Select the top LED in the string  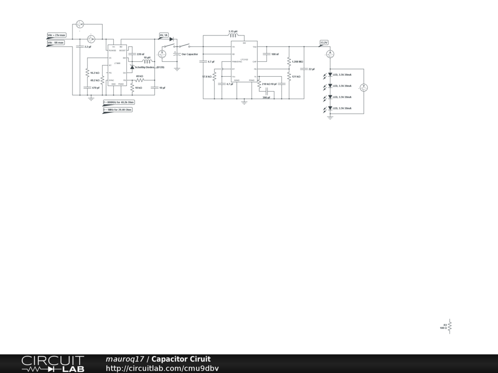pyautogui.click(x=330, y=75)
